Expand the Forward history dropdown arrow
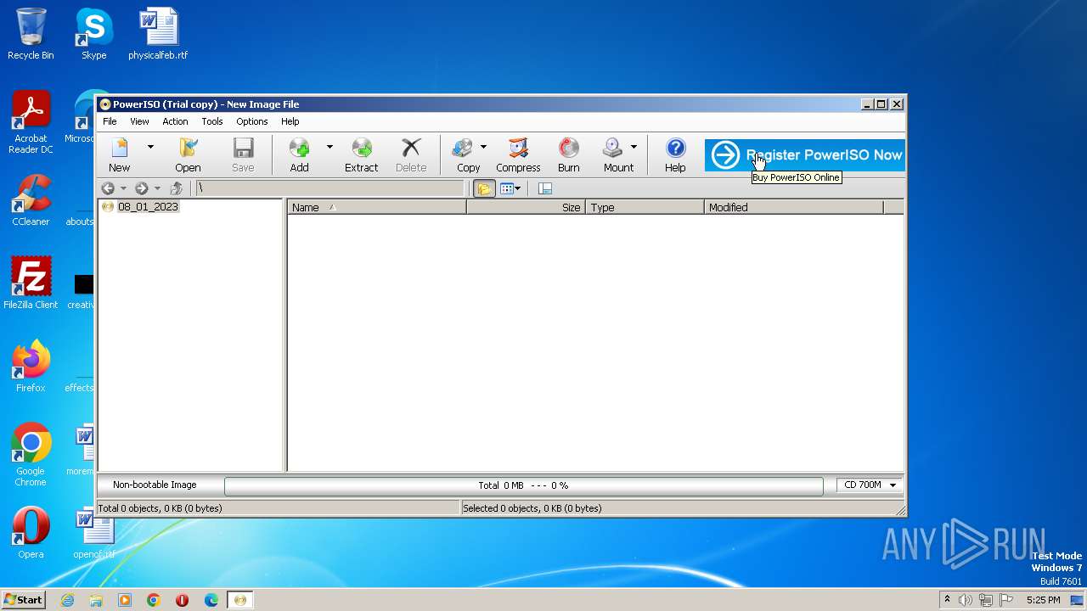1087x611 pixels. pos(157,188)
